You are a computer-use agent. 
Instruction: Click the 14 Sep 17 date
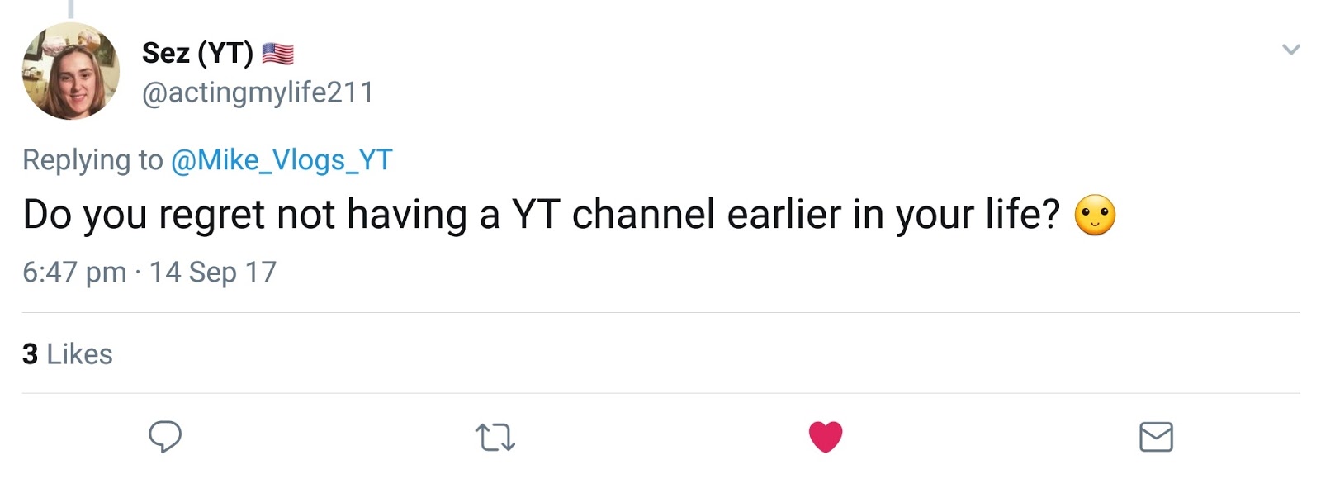coord(213,272)
